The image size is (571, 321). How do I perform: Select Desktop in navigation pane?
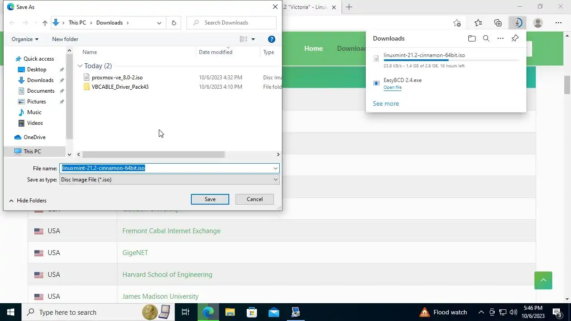37,70
